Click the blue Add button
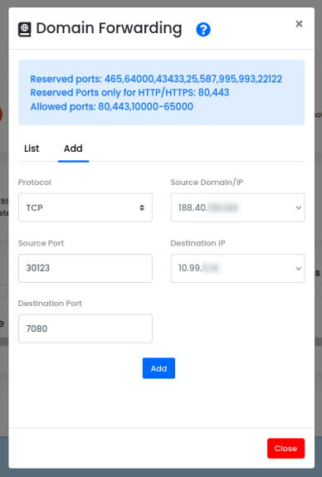Viewport: 322px width, 477px height. [x=159, y=368]
